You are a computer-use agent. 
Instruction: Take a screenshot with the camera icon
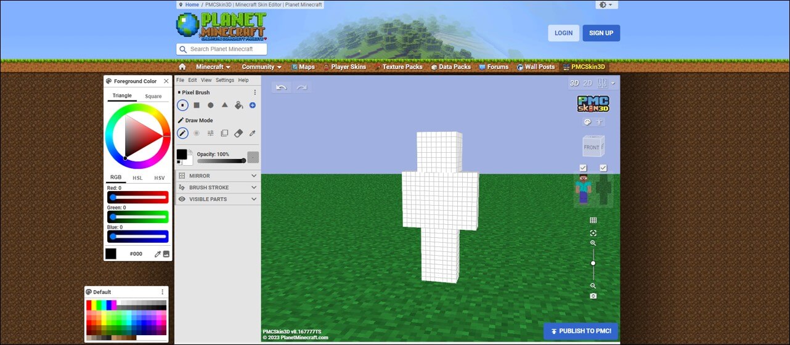(593, 296)
